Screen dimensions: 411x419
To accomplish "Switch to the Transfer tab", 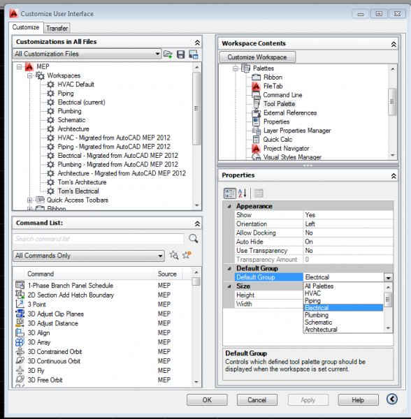I will (57, 28).
